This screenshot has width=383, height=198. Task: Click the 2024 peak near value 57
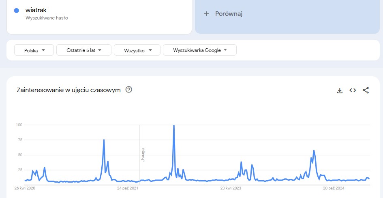[314, 151]
